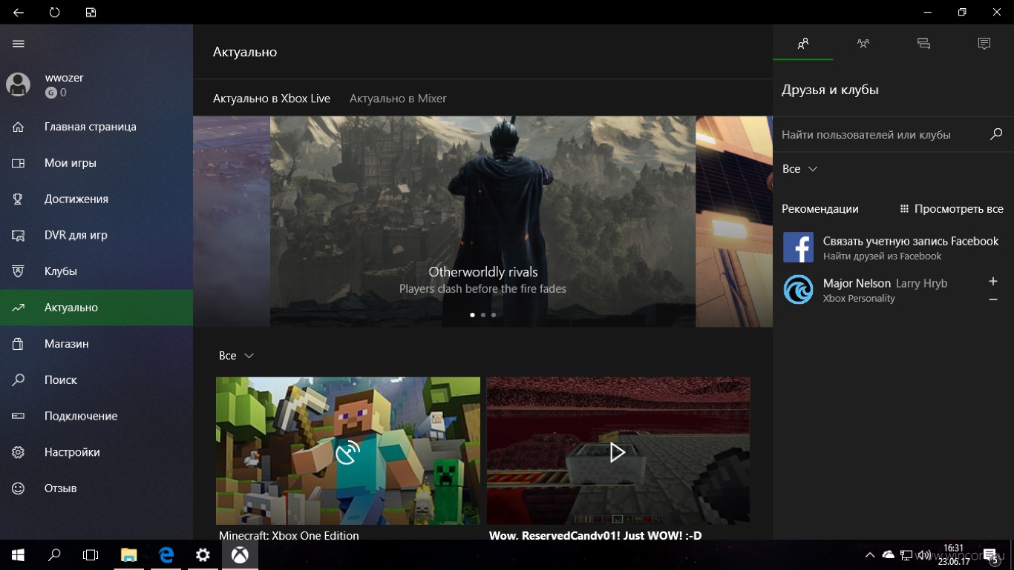Open the Minecraft Xbox One Edition broadcast
This screenshot has width=1014, height=570.
click(348, 451)
